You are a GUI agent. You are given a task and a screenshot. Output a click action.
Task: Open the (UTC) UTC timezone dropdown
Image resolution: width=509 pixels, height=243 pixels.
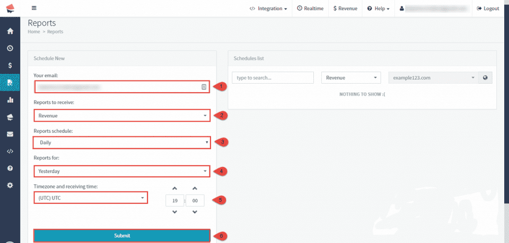click(x=91, y=198)
